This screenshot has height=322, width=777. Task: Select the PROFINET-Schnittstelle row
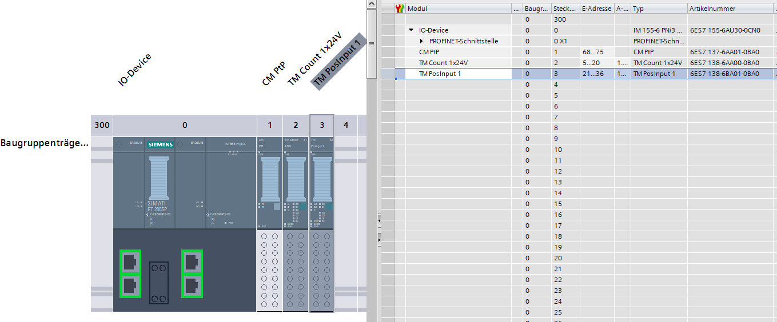click(x=579, y=41)
